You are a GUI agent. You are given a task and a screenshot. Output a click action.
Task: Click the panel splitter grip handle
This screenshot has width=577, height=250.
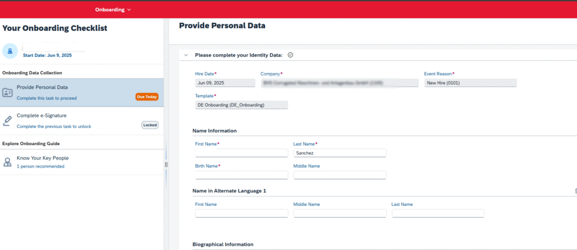click(166, 164)
